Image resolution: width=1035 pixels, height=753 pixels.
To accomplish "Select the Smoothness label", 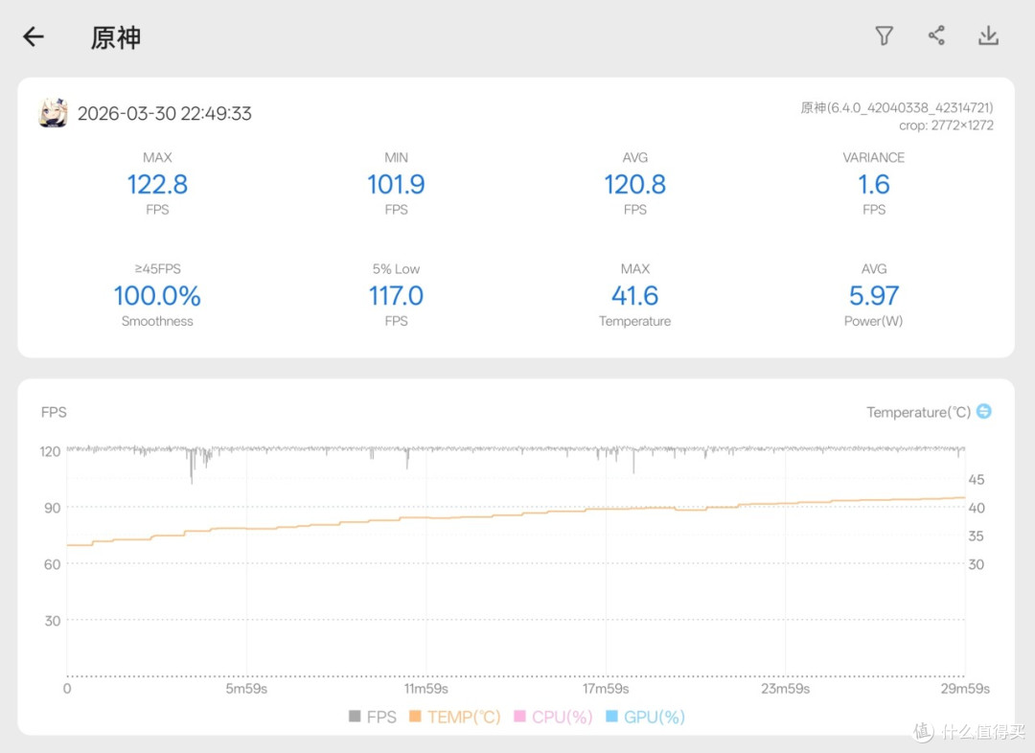I will click(157, 321).
